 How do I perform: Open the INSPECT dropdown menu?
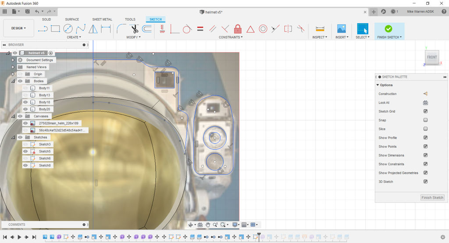click(320, 37)
